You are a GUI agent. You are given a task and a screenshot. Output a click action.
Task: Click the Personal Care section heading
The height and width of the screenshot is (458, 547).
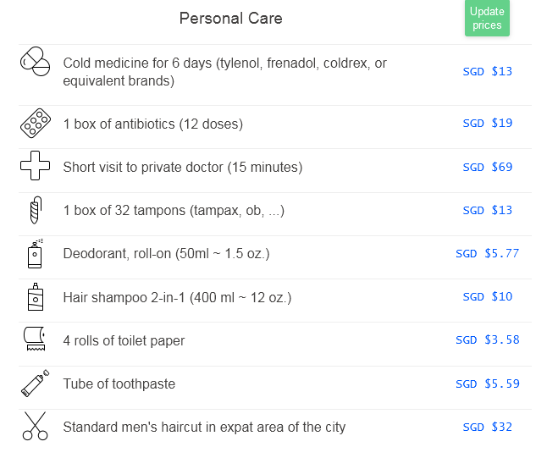[x=231, y=19]
